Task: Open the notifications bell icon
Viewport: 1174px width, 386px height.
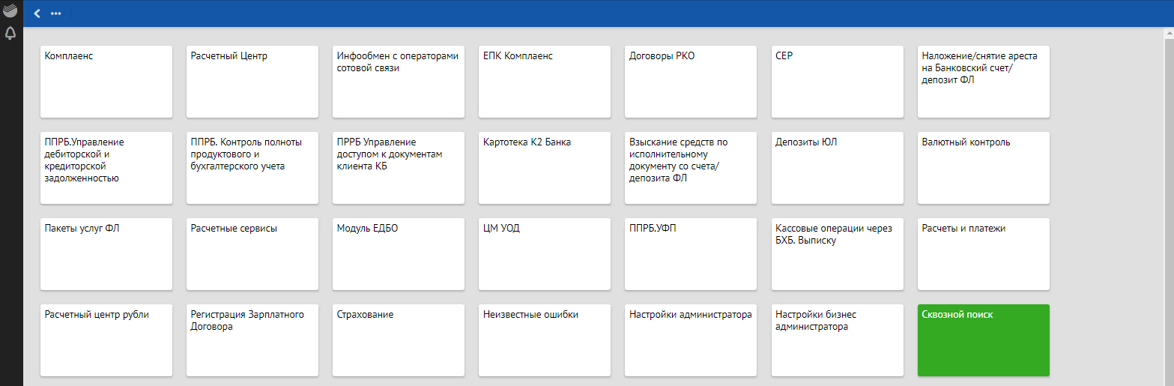Action: (x=10, y=34)
